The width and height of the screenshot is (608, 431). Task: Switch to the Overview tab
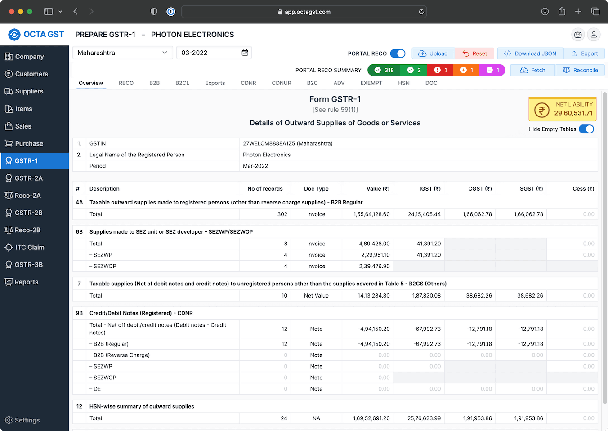(x=91, y=83)
